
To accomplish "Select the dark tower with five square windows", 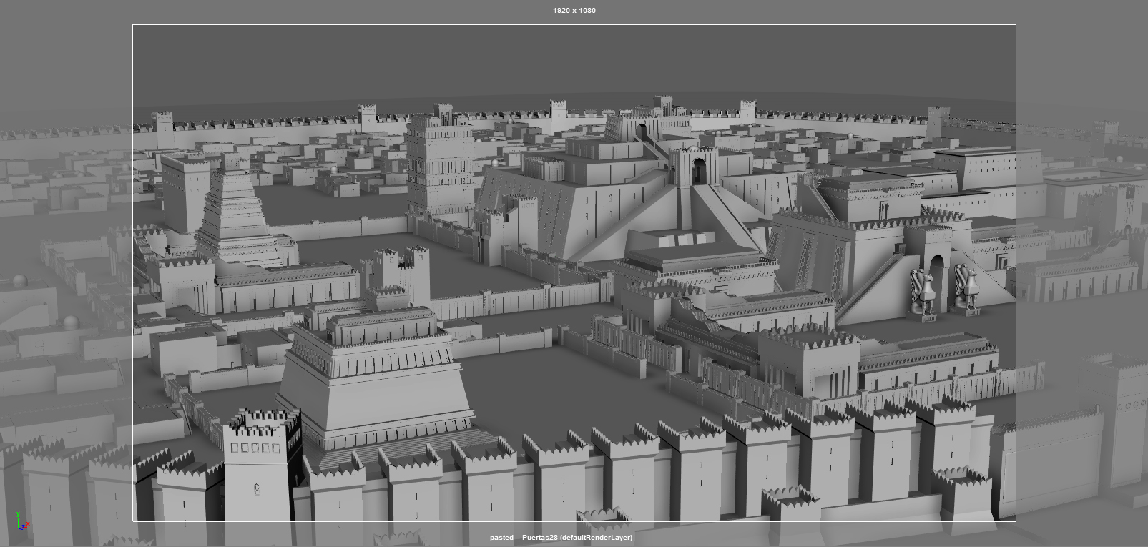I will pyautogui.click(x=260, y=465).
